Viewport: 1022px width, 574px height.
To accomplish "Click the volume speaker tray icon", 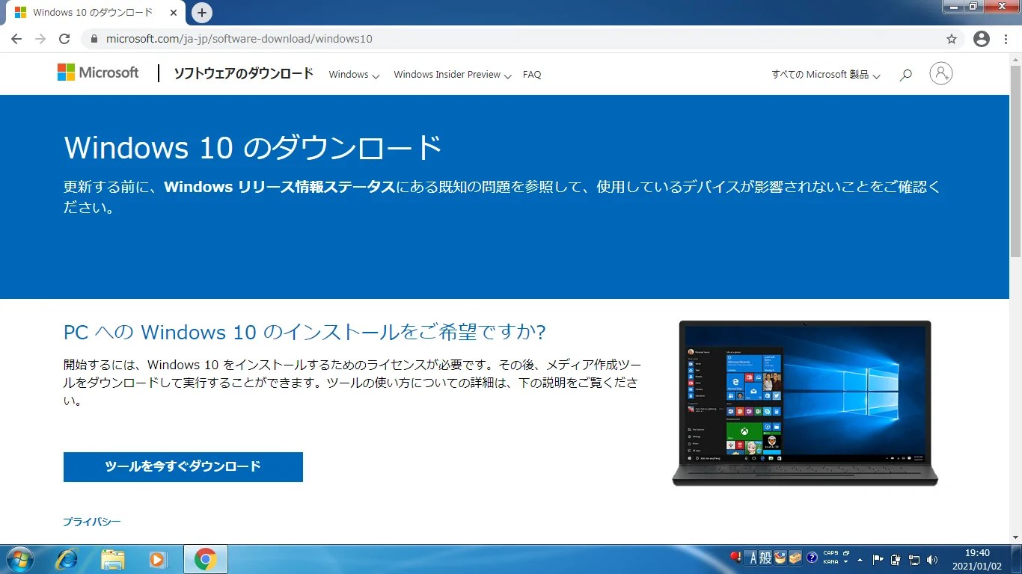I will 931,560.
